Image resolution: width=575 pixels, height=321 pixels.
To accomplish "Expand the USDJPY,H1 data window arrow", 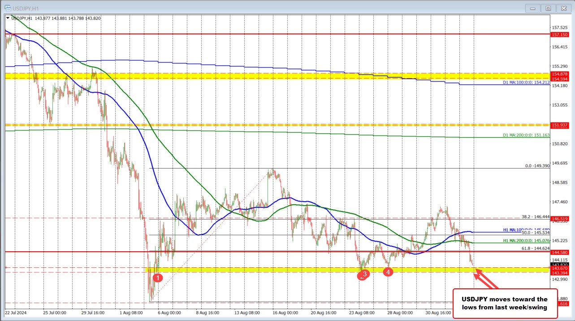I will pos(7,18).
